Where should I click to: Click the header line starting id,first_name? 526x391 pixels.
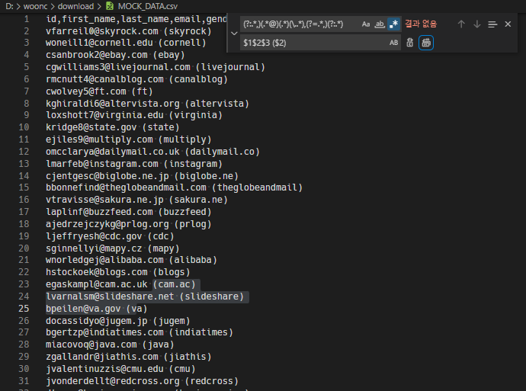pos(136,19)
